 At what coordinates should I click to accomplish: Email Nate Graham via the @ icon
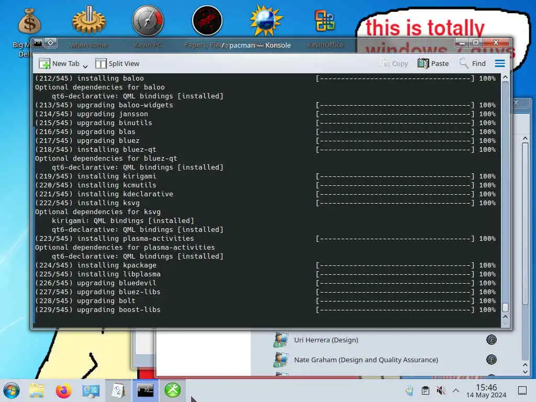tap(491, 360)
